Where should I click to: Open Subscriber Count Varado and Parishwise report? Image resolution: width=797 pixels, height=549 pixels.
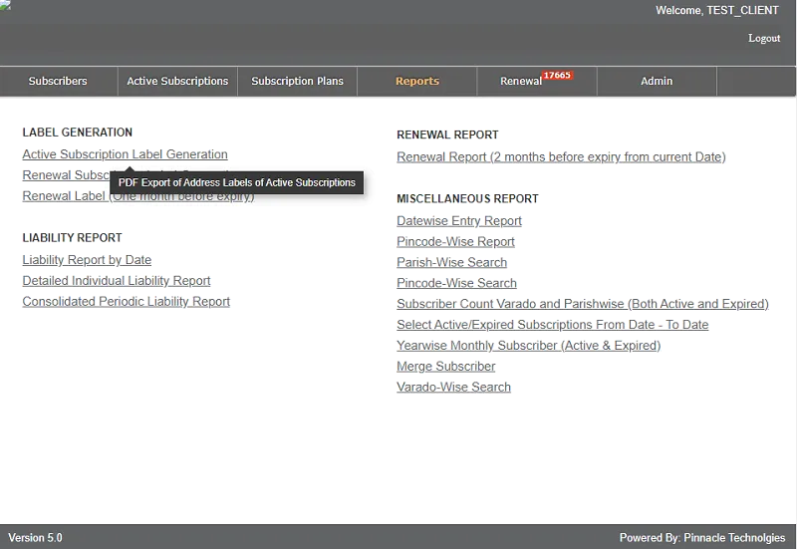click(583, 304)
